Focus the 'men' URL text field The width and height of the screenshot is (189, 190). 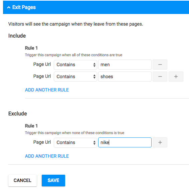coord(125,65)
